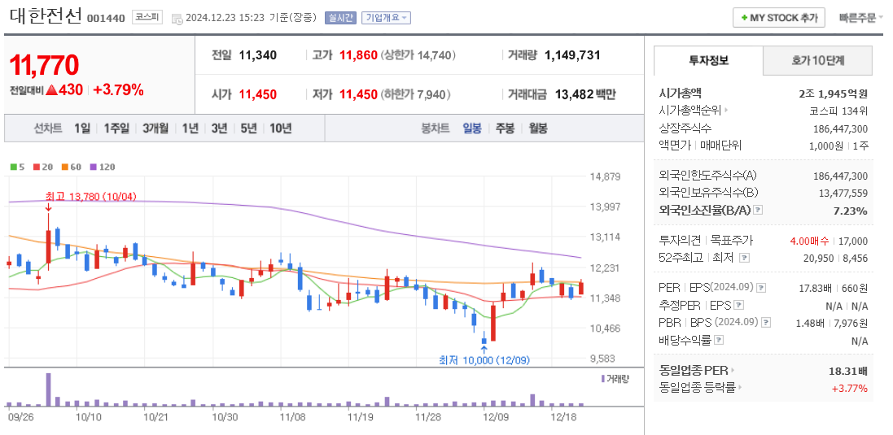Click the 봉차트 label
This screenshot has width=893, height=435.
[436, 128]
